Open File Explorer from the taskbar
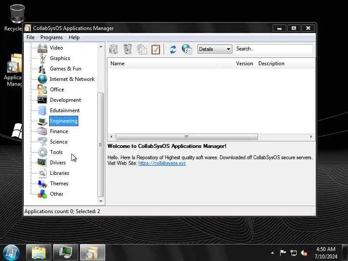Viewport: 348px width, 261px height. [39, 253]
